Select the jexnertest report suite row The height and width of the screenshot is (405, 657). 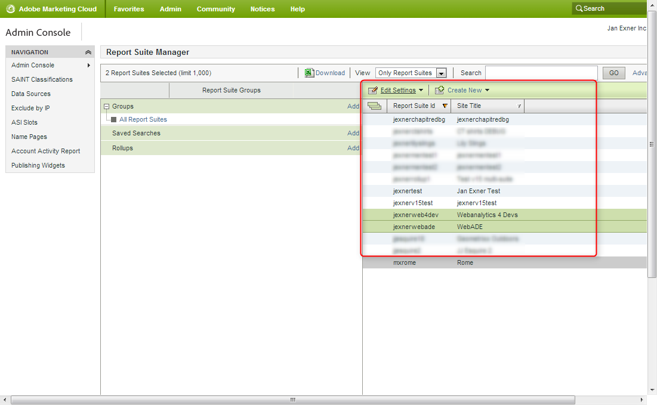point(408,191)
